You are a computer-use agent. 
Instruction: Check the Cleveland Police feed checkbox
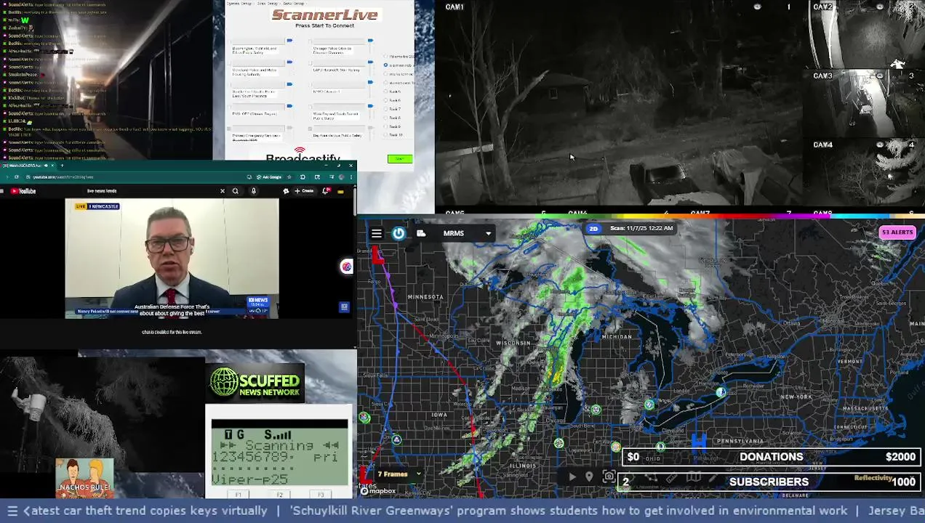click(229, 63)
